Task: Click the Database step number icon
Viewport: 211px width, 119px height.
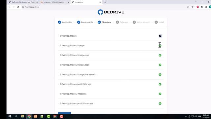Action: tap(117, 22)
